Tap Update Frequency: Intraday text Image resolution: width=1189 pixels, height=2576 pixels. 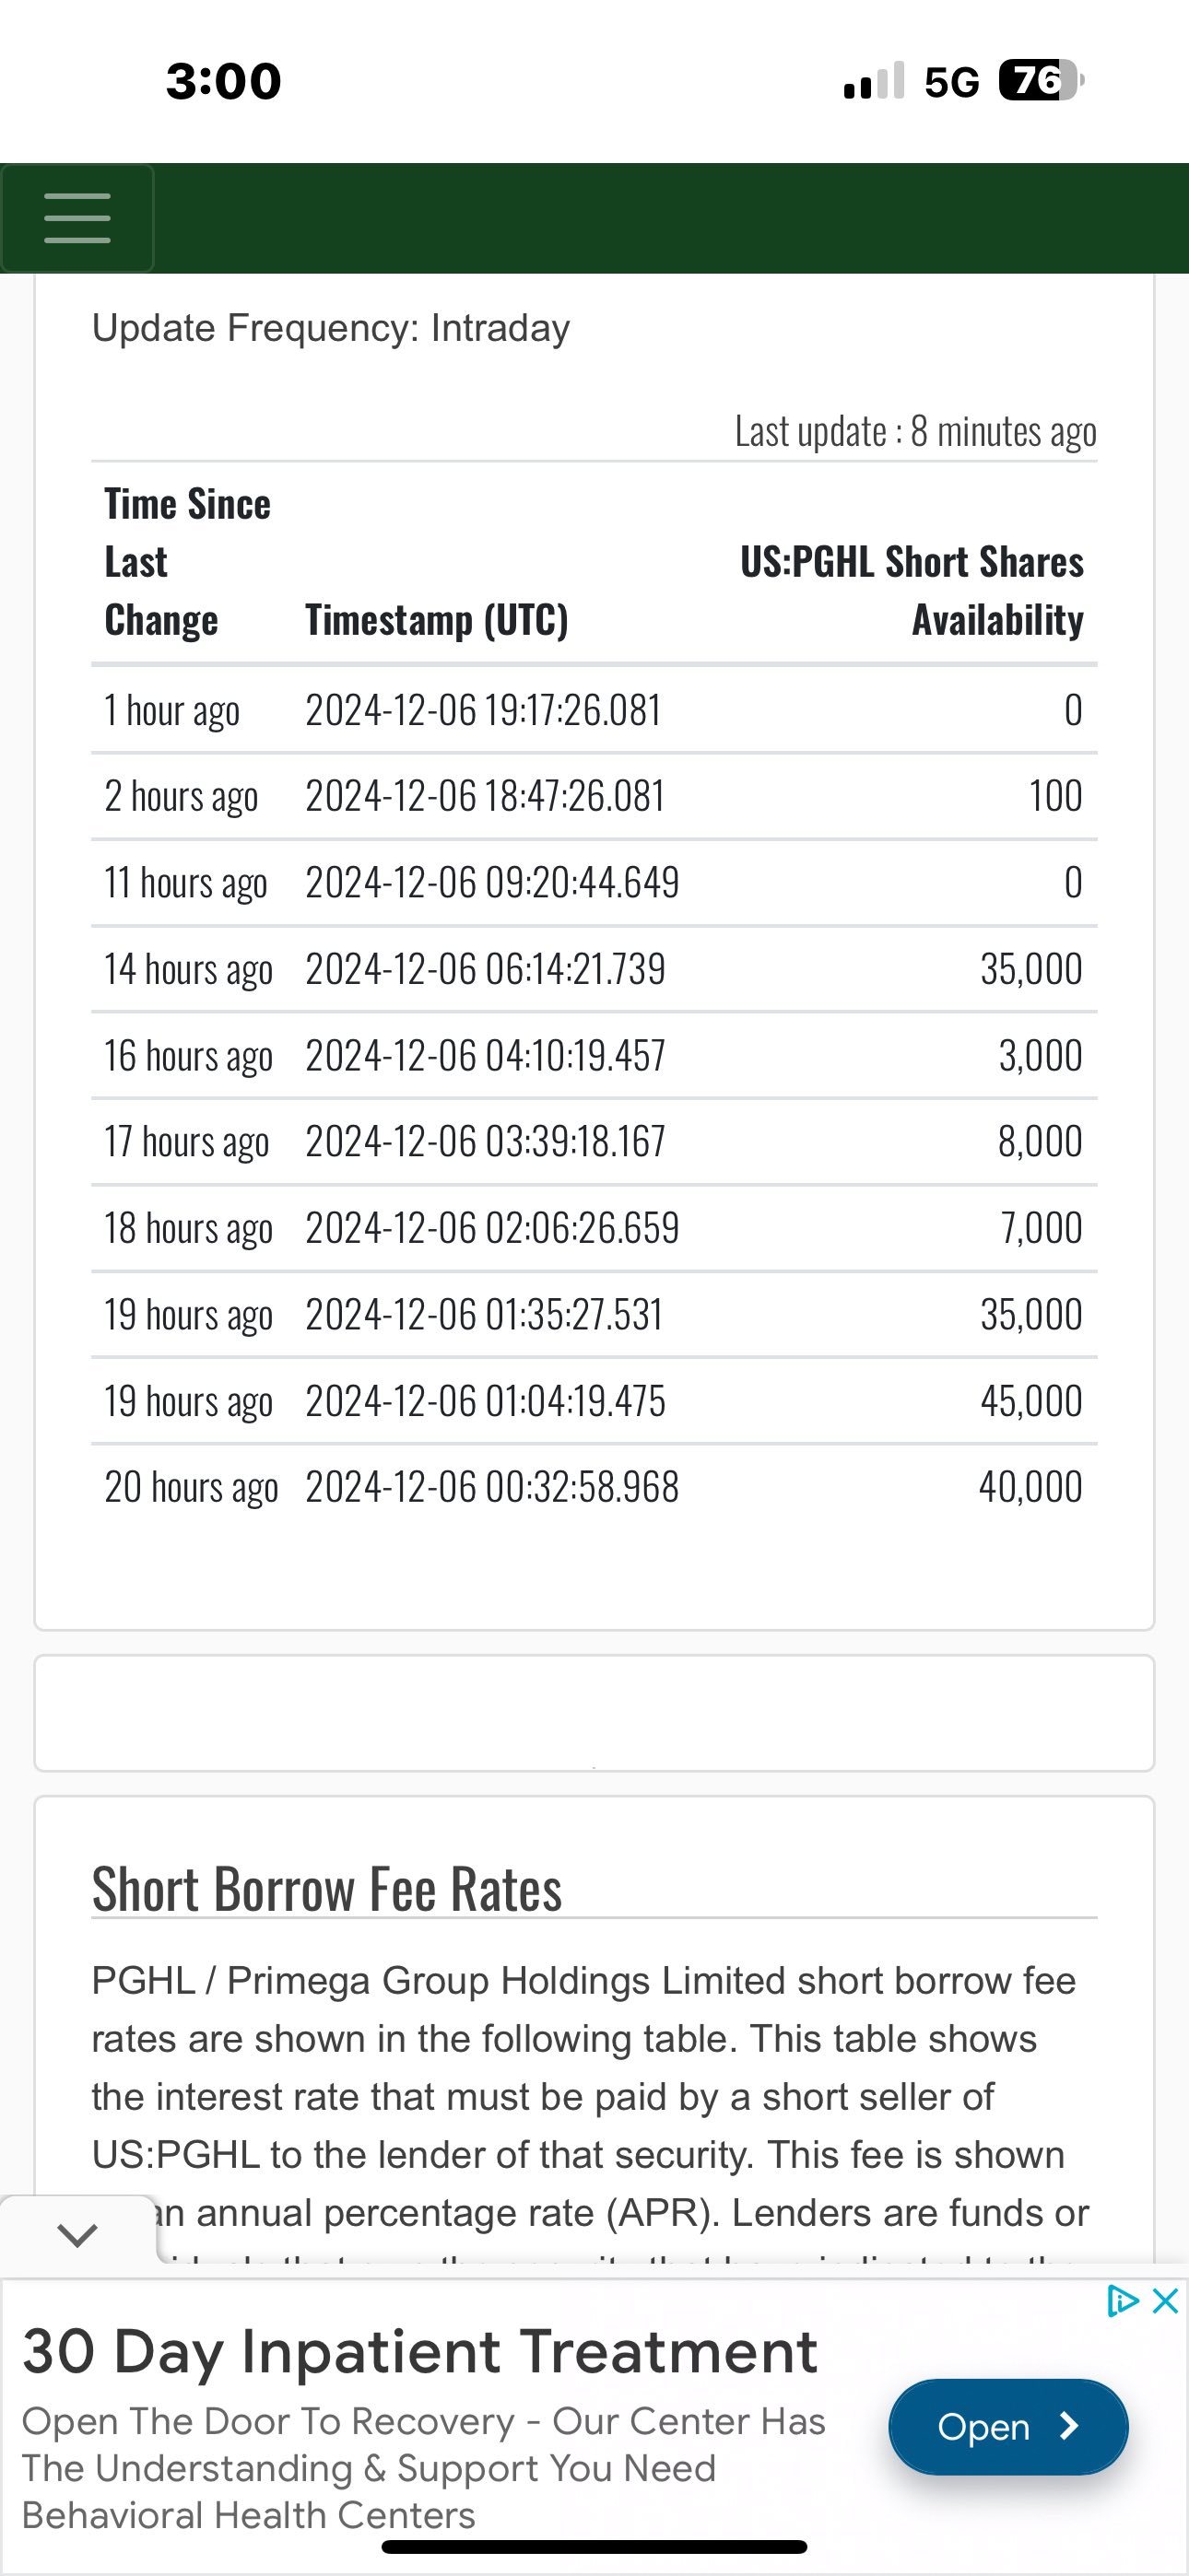pos(330,328)
